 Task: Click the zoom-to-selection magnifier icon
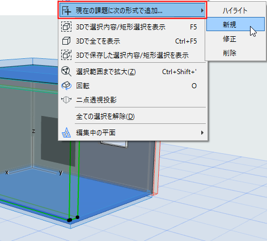click(x=66, y=71)
